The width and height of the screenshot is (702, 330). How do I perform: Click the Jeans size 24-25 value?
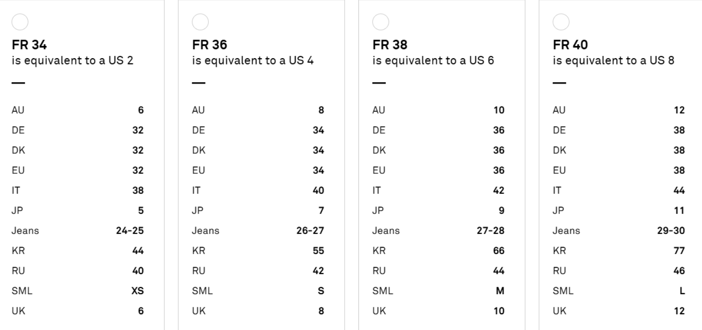coord(130,231)
